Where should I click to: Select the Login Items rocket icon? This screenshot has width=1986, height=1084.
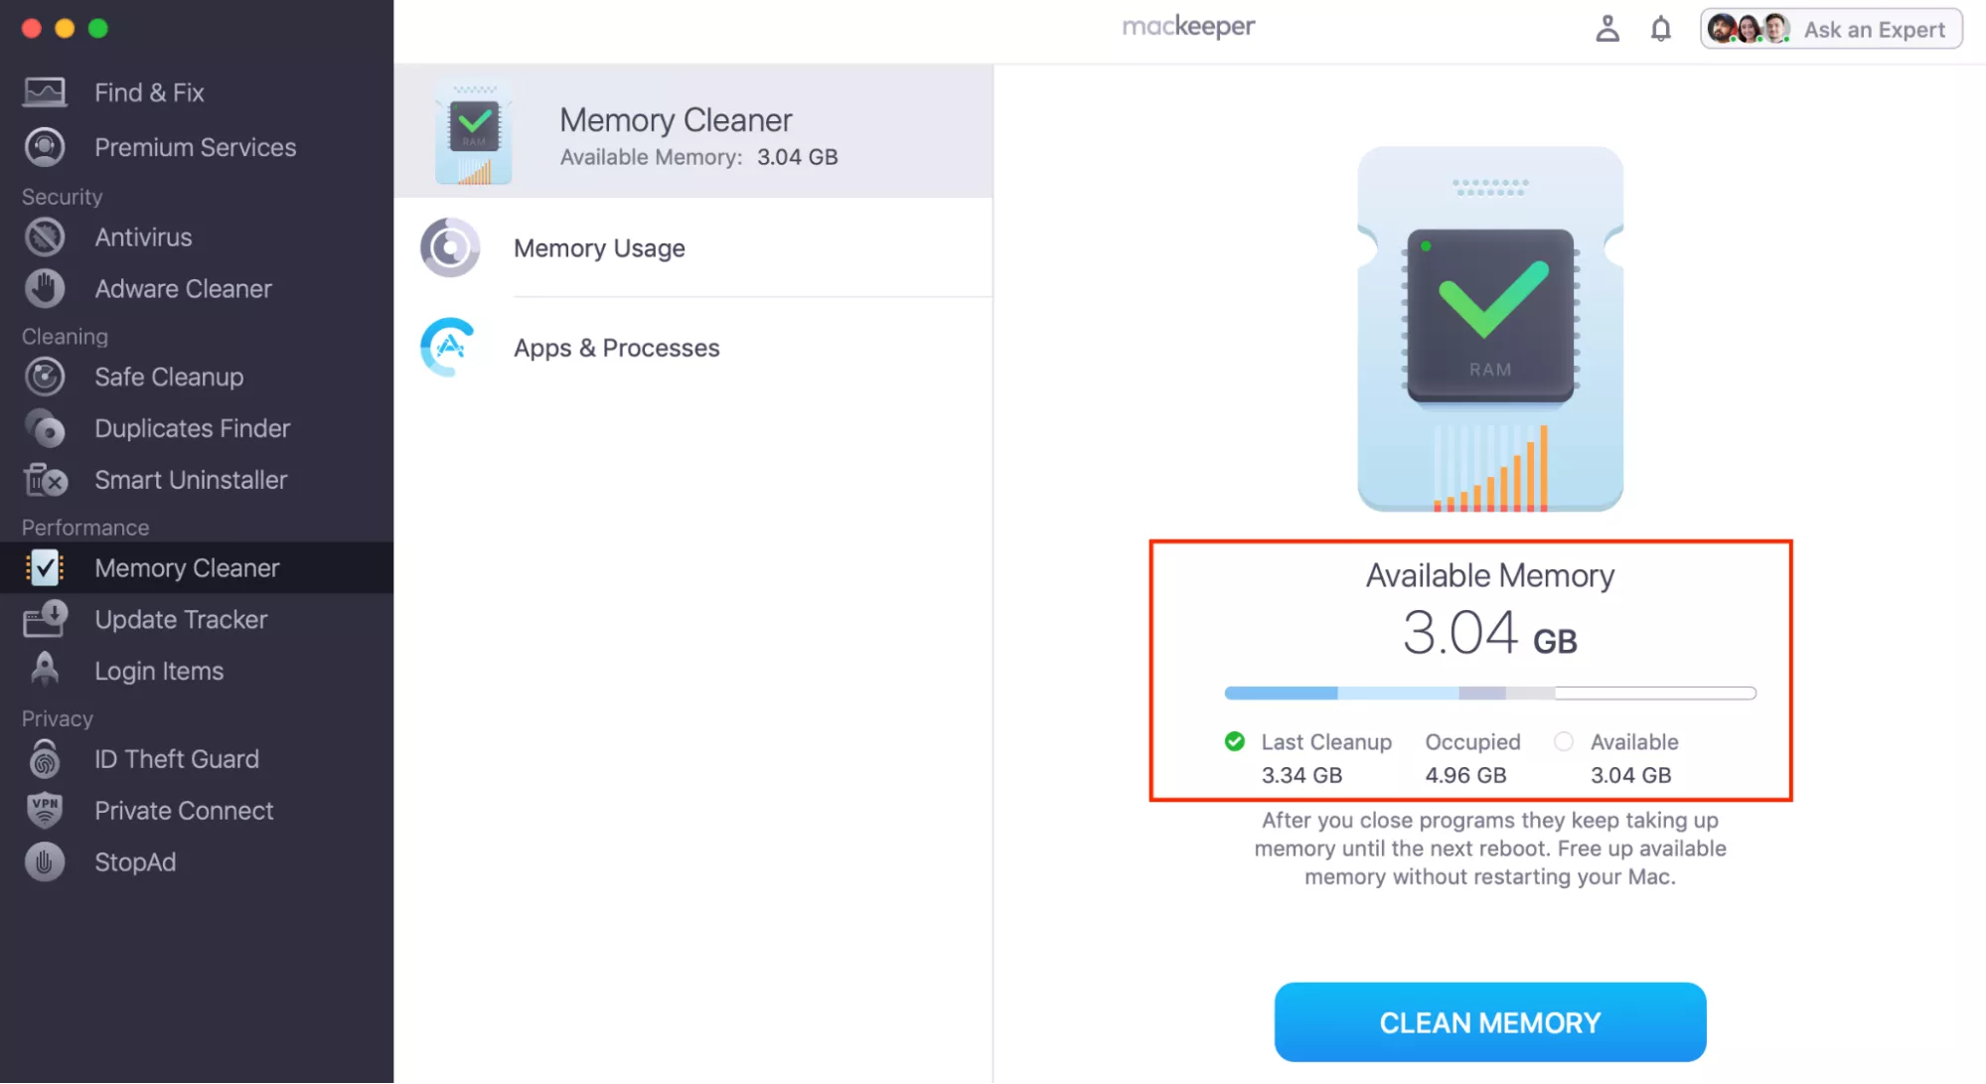[44, 671]
